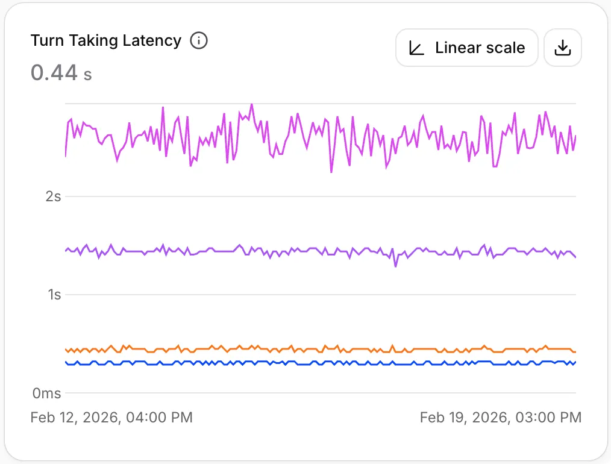611x464 pixels.
Task: Click the 2s y-axis label
Action: pyautogui.click(x=54, y=196)
